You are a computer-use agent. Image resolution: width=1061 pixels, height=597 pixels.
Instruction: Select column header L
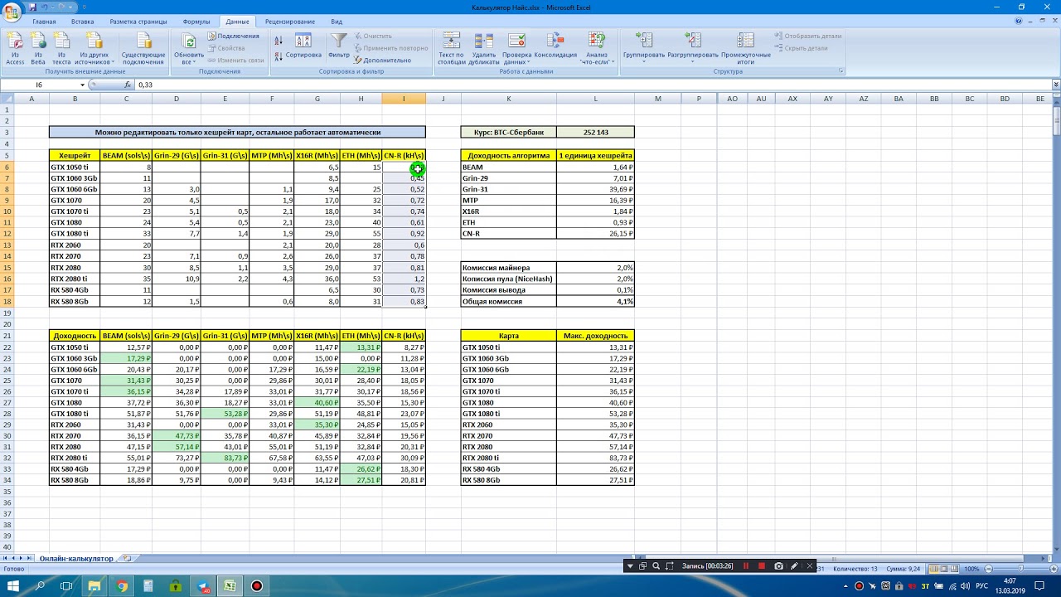coord(595,99)
